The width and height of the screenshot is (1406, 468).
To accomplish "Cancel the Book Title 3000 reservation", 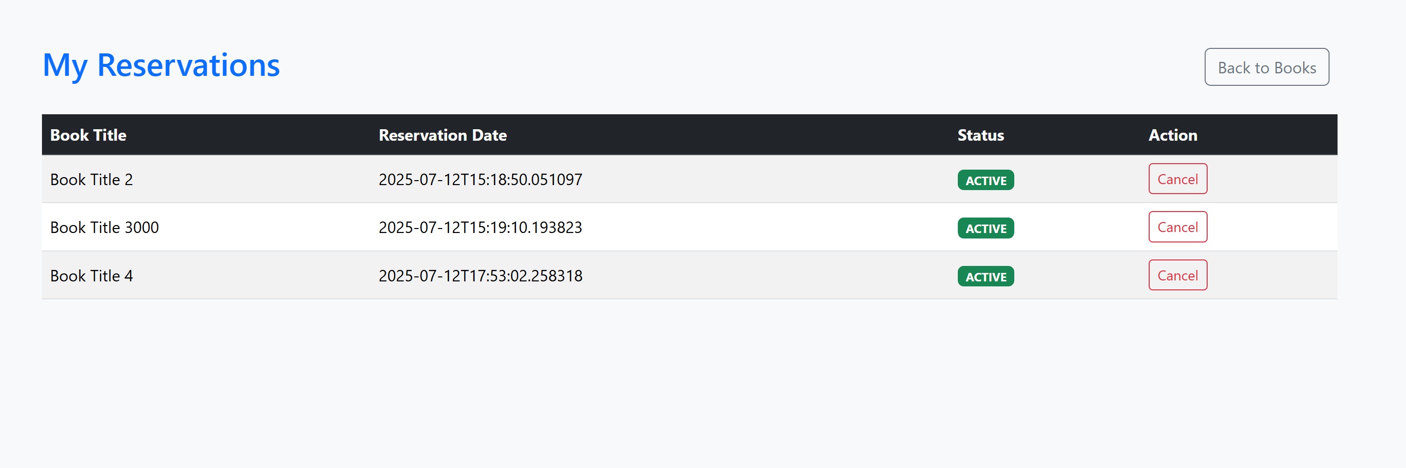I will pos(1177,227).
